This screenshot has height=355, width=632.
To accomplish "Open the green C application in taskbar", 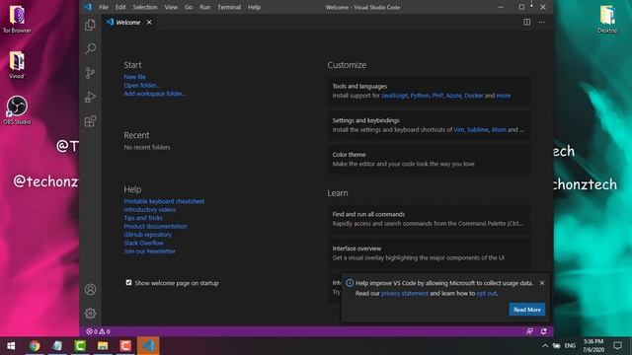I will (80, 346).
